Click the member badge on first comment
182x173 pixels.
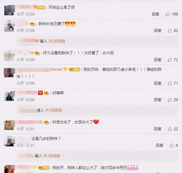click(x=41, y=8)
